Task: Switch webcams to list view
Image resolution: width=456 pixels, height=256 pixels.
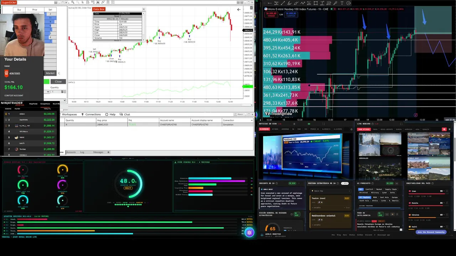Action: pyautogui.click(x=450, y=129)
